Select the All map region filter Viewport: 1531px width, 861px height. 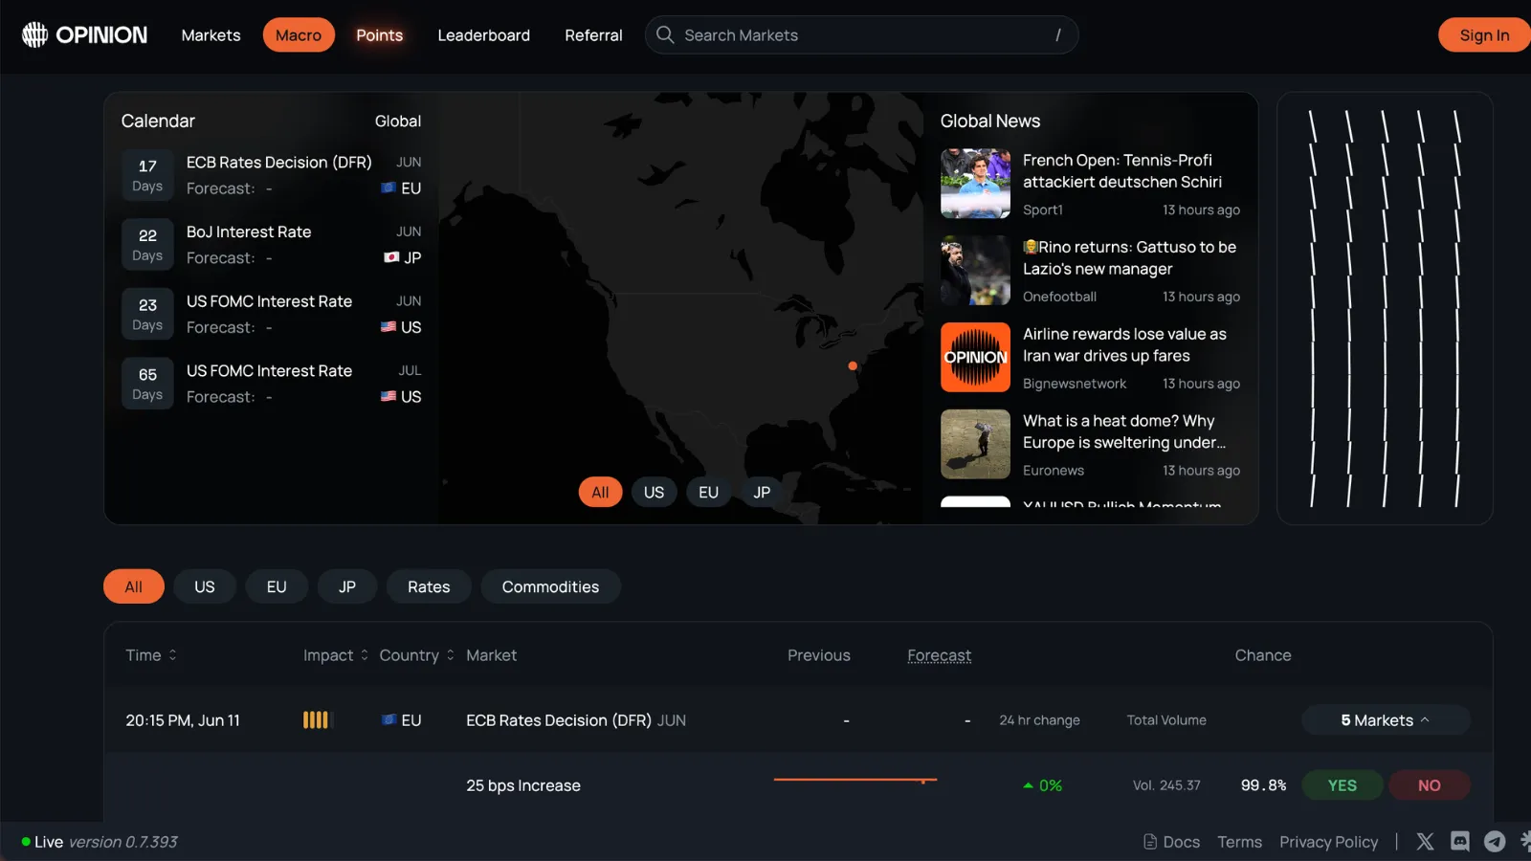coord(600,492)
